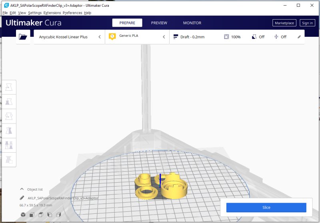Click the support Off icon

coord(254,37)
